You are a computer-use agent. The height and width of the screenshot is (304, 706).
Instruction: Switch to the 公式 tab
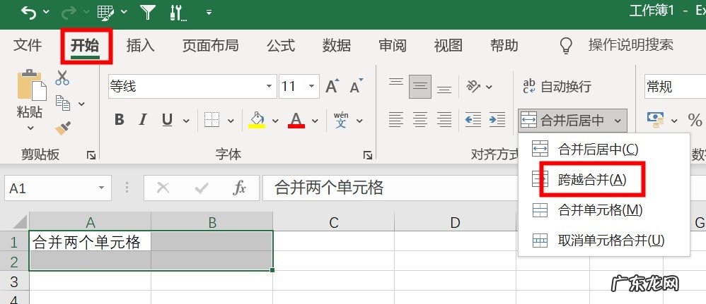coord(281,45)
